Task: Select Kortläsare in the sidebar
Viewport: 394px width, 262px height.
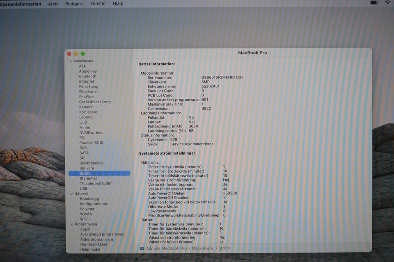Action: 88,112
